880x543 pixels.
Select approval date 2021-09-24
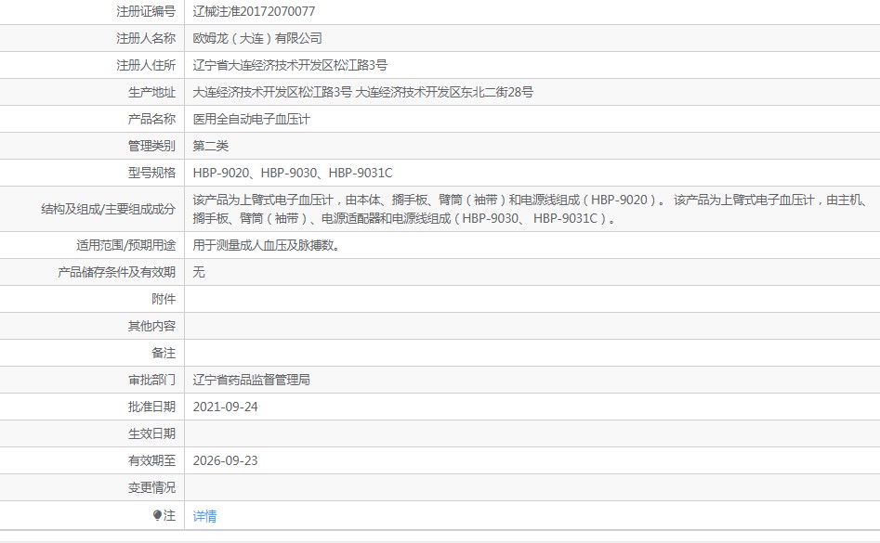click(225, 407)
